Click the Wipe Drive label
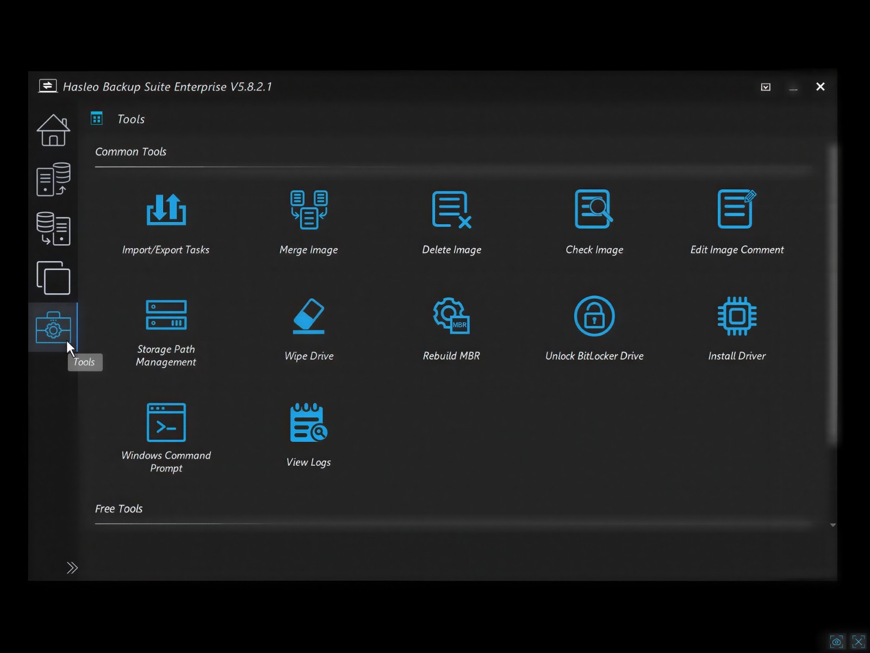The height and width of the screenshot is (653, 870). [309, 356]
